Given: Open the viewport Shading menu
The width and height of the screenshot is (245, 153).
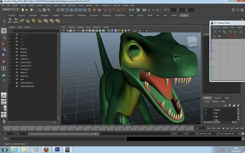Looking at the screenshot, I should (x=72, y=27).
